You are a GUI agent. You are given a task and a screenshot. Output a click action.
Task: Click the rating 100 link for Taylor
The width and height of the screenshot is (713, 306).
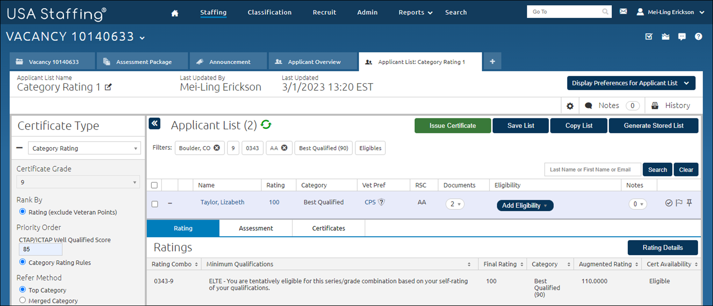coord(274,202)
